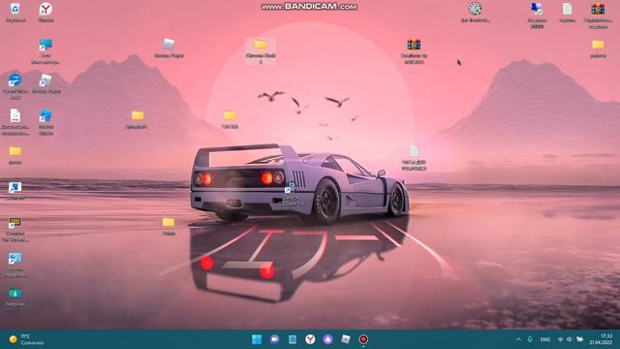Switch the ENG input language indicator

coord(544,339)
